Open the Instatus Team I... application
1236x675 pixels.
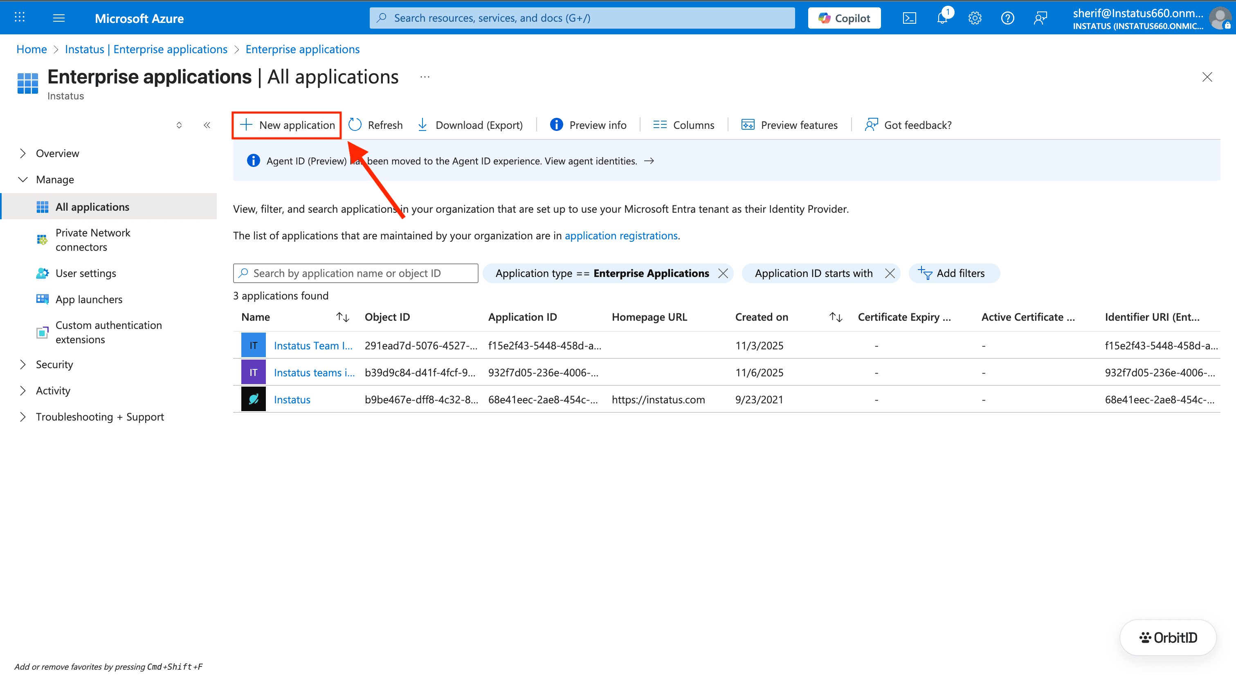313,346
